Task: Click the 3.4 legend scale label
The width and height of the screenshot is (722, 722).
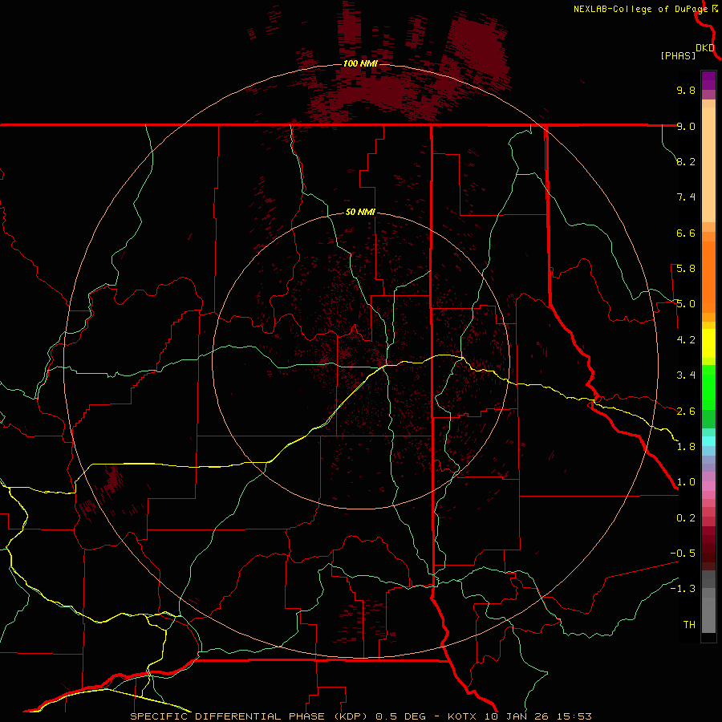Action: click(686, 375)
